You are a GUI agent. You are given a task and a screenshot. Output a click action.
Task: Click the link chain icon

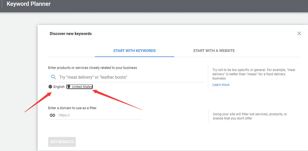52,115
